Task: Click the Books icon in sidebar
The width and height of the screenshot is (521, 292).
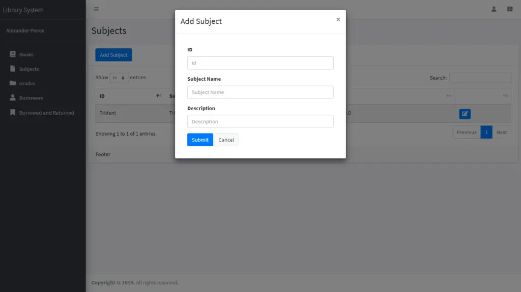Action: tap(13, 54)
